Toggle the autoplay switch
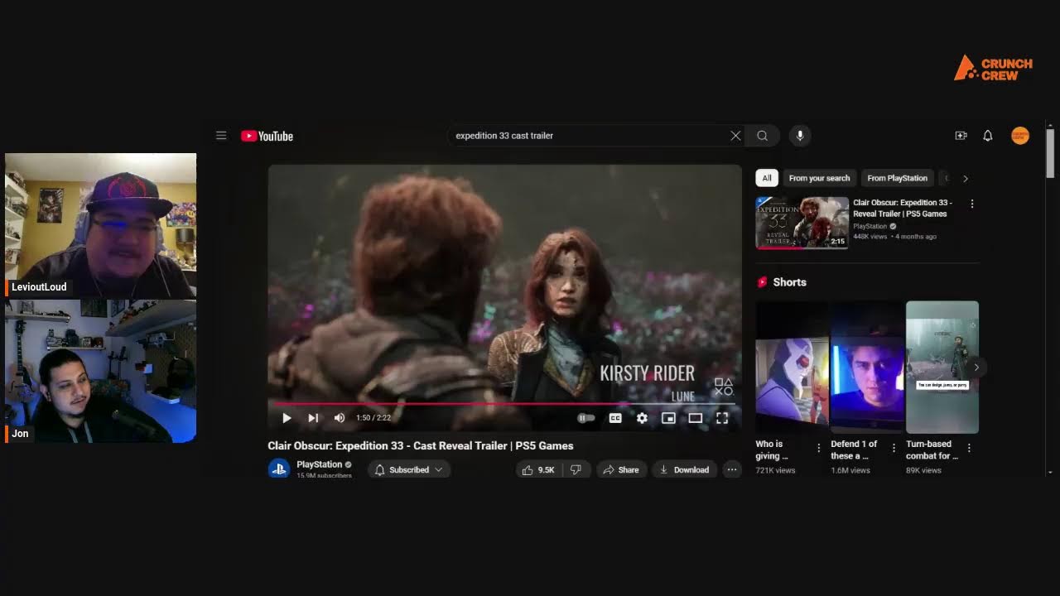The width and height of the screenshot is (1060, 596). pos(586,418)
